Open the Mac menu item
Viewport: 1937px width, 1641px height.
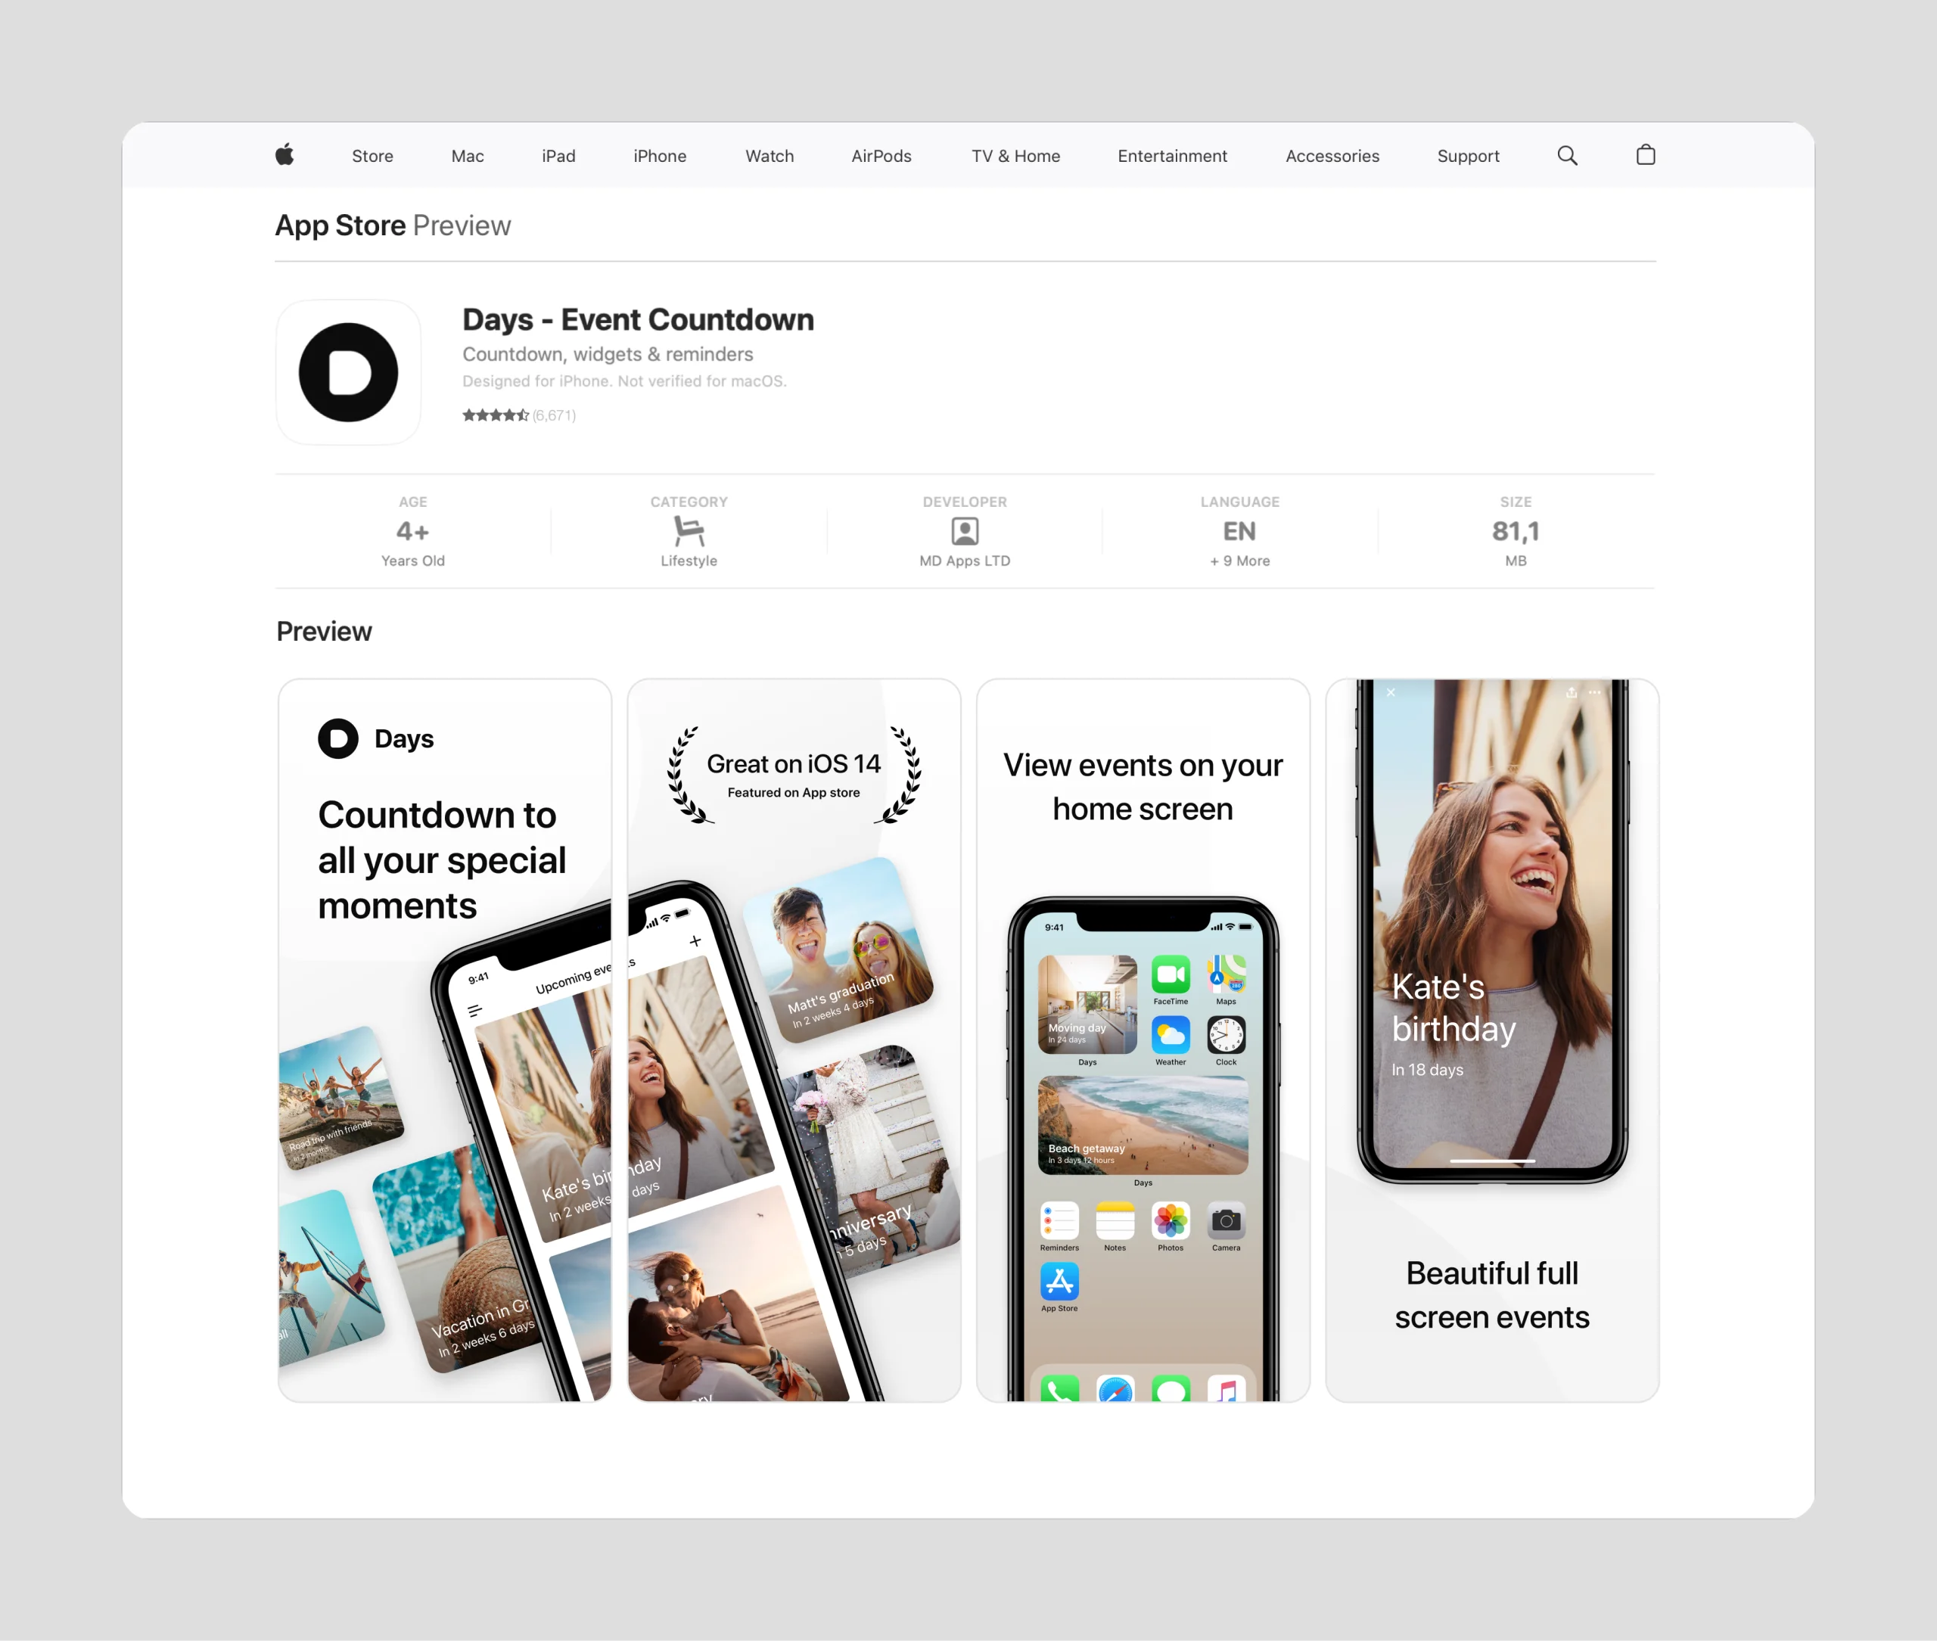(467, 157)
